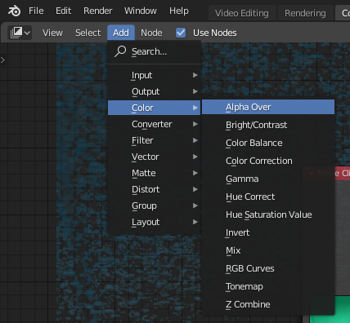Viewport: 350px width, 323px height.
Task: Add a Hue Correct node
Action: tap(268, 197)
